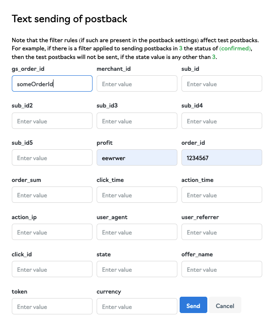Screen dimensions: 274x333
Task: Click the sub_id4 value field
Action: click(x=222, y=121)
